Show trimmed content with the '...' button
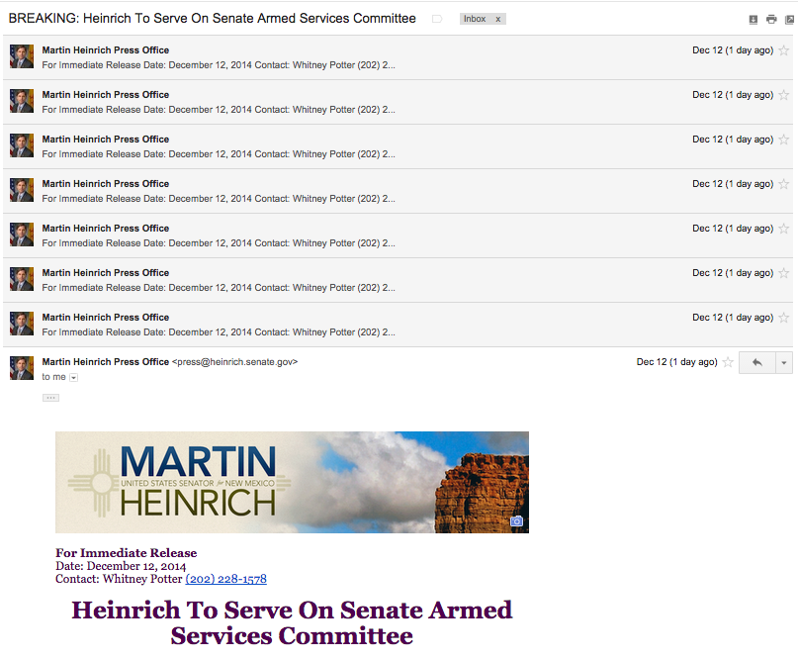This screenshot has width=798, height=659. coord(50,398)
